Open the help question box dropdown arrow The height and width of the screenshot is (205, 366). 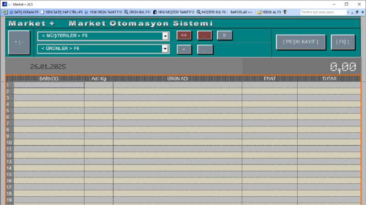[x=348, y=12]
